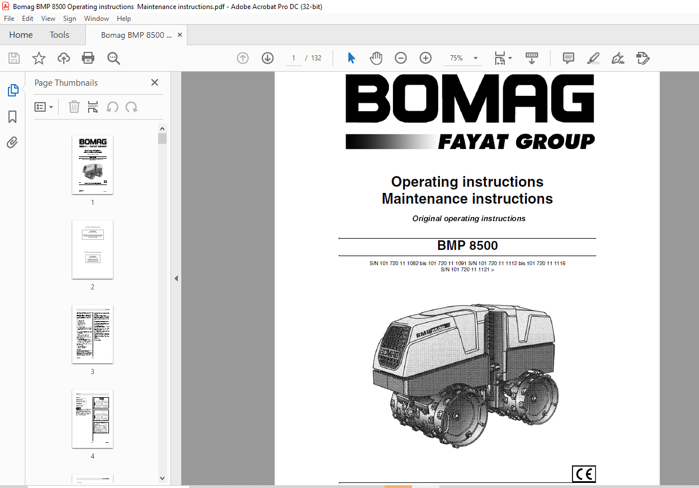699x488 pixels.
Task: Select the page 4 thumbnail
Action: 93,419
